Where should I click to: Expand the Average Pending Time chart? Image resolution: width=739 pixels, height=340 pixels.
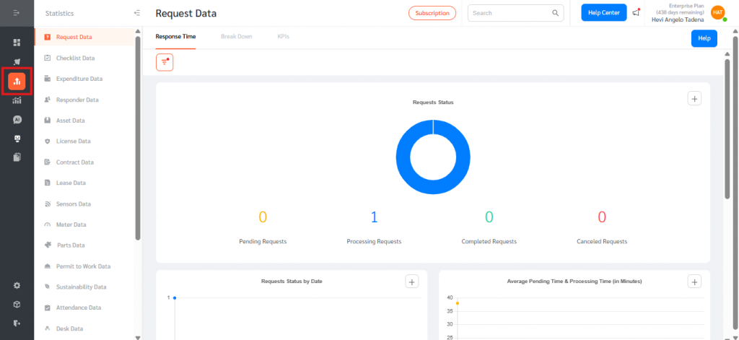click(x=694, y=282)
